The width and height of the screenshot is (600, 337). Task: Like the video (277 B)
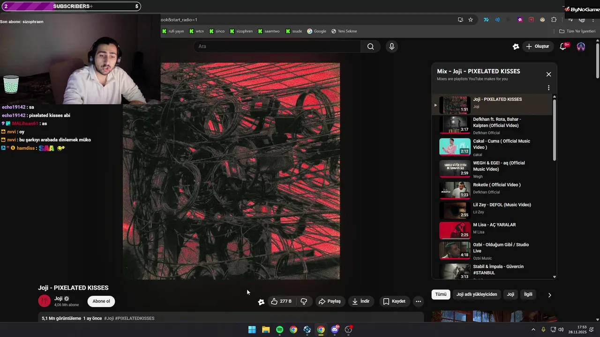[x=281, y=301]
